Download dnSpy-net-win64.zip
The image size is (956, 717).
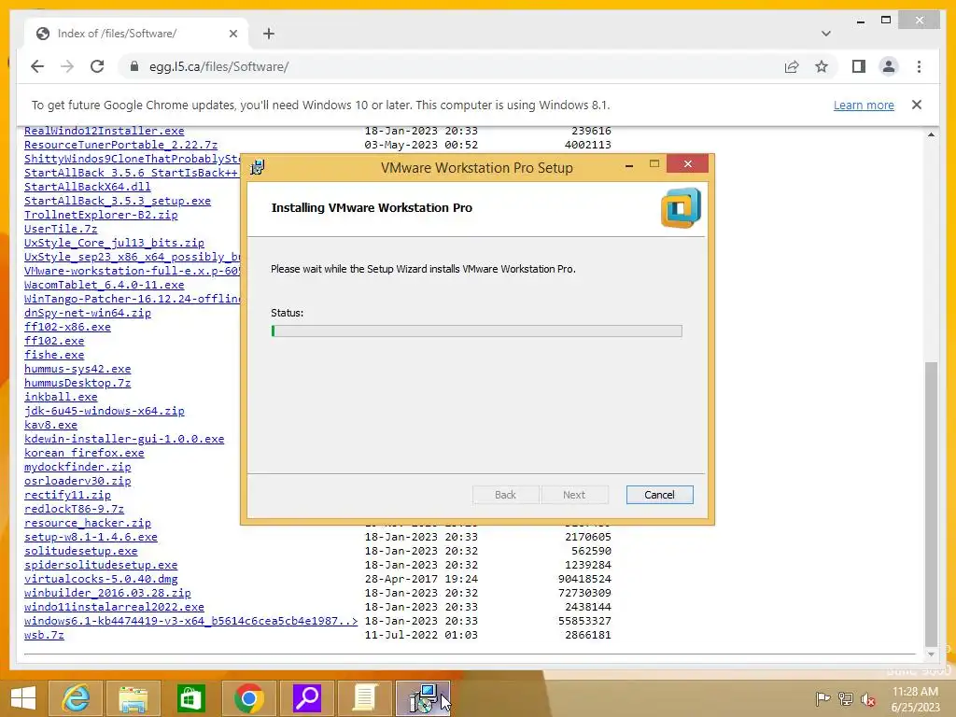tap(88, 313)
